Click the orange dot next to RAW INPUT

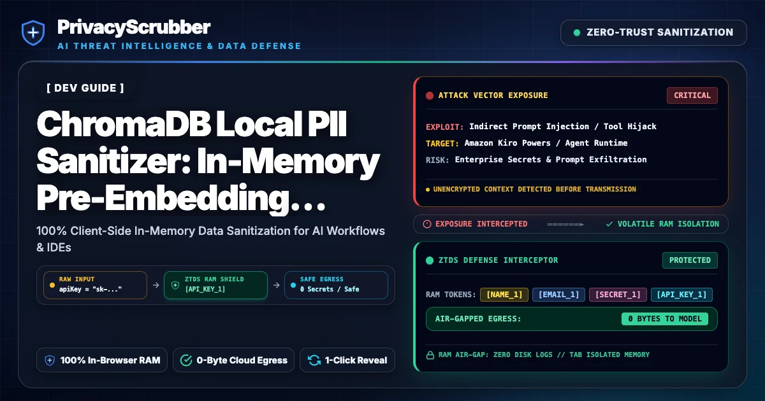coord(52,285)
